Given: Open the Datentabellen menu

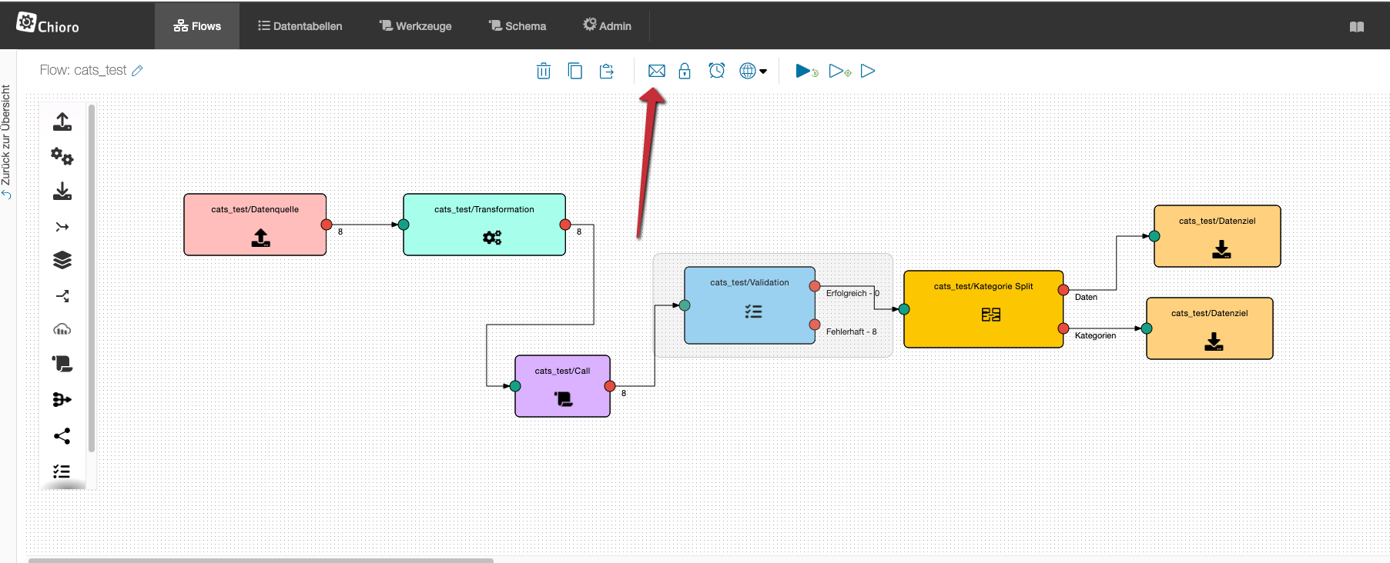Looking at the screenshot, I should pyautogui.click(x=300, y=26).
